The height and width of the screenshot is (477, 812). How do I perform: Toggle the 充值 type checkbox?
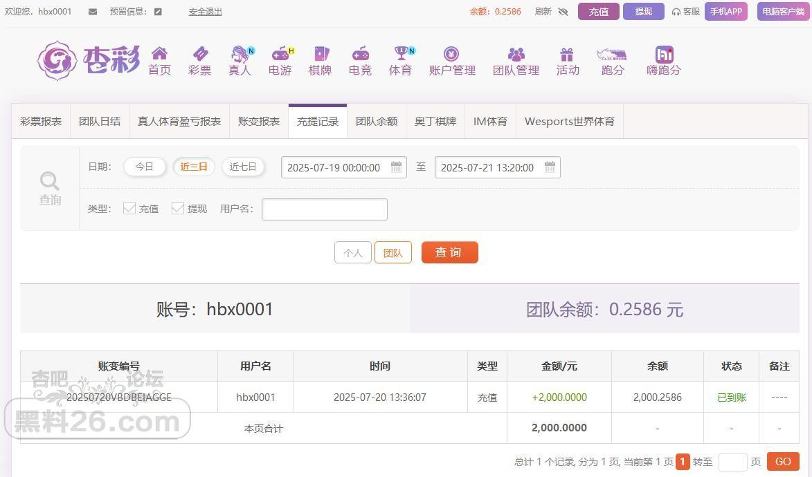(129, 208)
